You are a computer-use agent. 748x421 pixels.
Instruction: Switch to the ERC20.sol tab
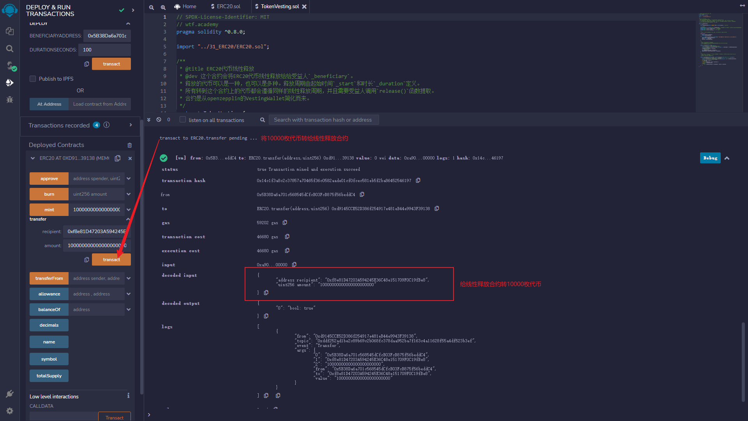[x=226, y=7]
